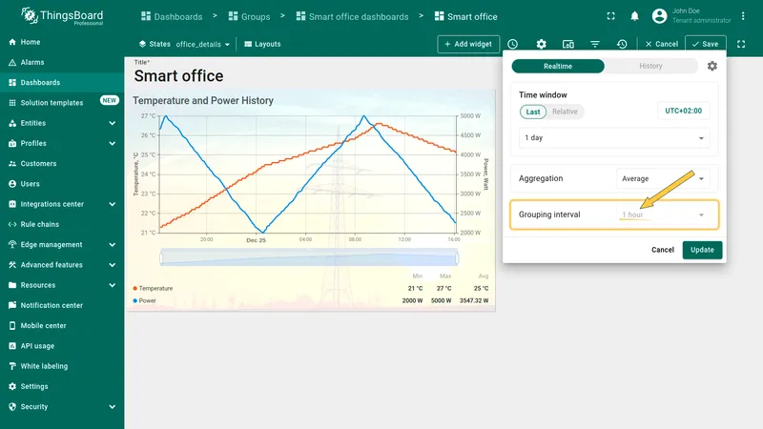Click the Home icon in sidebar

click(x=12, y=42)
